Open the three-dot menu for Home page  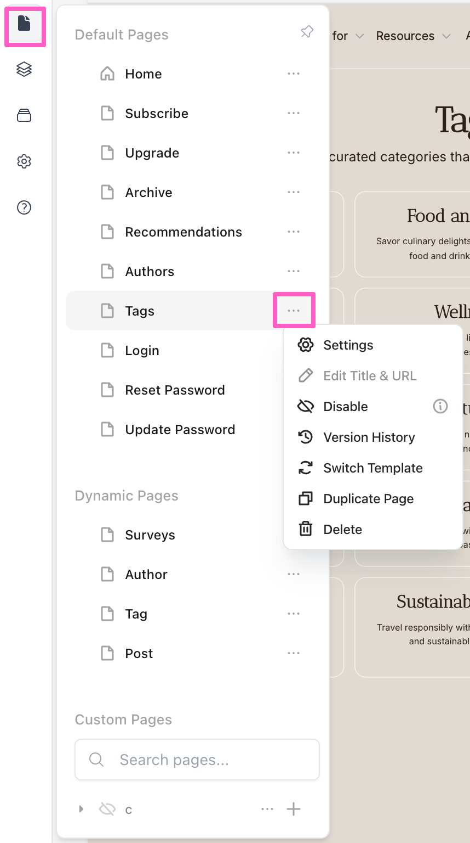[294, 74]
